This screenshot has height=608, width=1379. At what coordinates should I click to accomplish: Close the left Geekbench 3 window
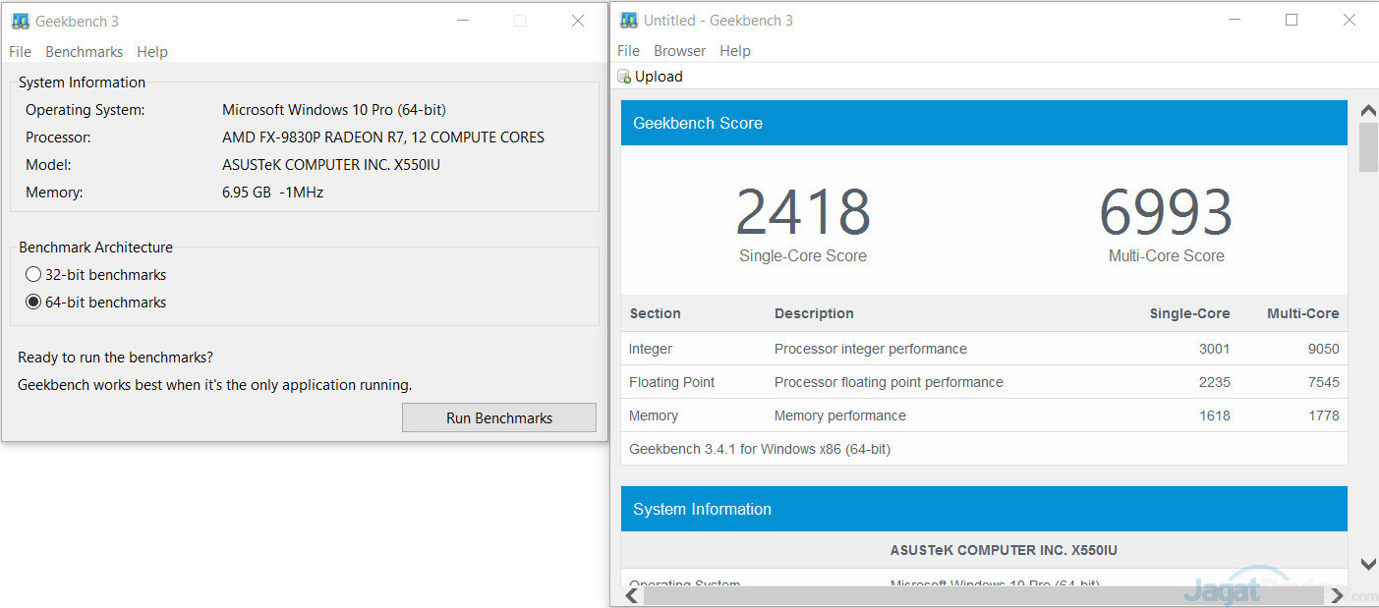(x=578, y=21)
